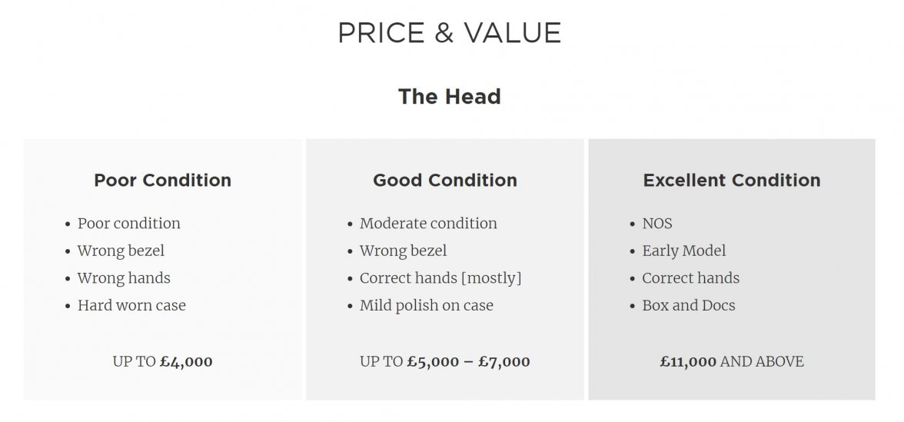The image size is (904, 422).
Task: Click the "NOS" bullet item
Action: click(657, 224)
